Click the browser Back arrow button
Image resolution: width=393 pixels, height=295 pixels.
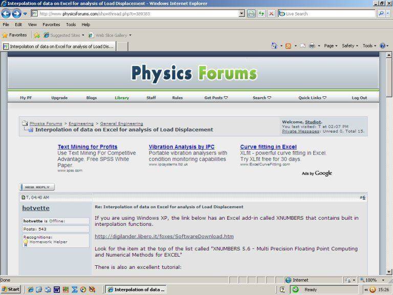[6, 13]
